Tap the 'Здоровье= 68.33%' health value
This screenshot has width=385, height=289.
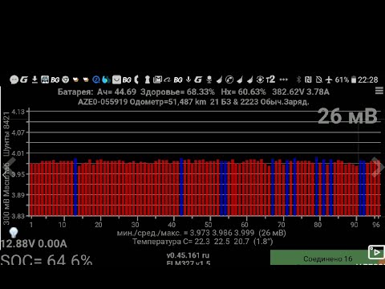pyautogui.click(x=177, y=92)
